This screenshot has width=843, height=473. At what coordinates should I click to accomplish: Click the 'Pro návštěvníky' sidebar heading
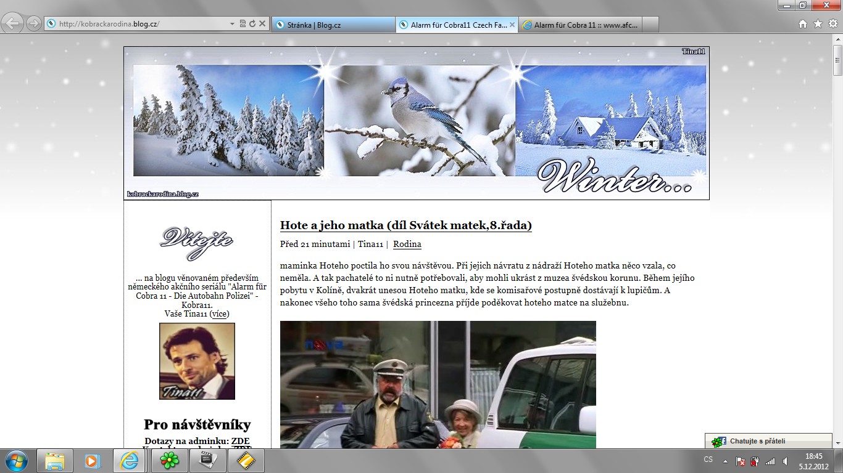tap(197, 424)
